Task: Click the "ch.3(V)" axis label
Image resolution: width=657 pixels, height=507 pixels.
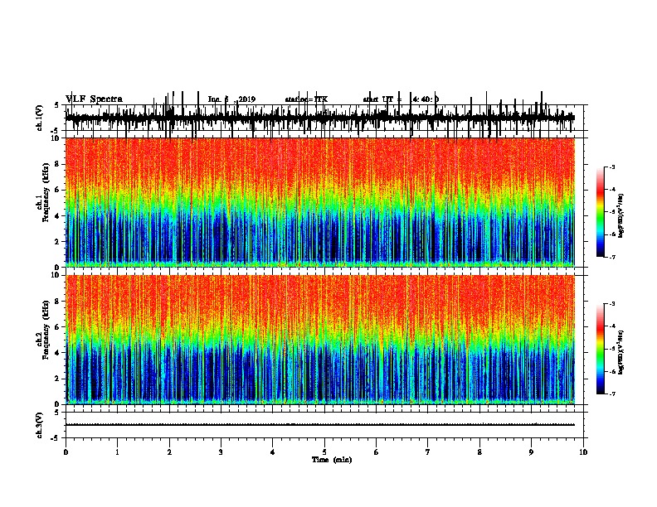Action: (x=39, y=425)
